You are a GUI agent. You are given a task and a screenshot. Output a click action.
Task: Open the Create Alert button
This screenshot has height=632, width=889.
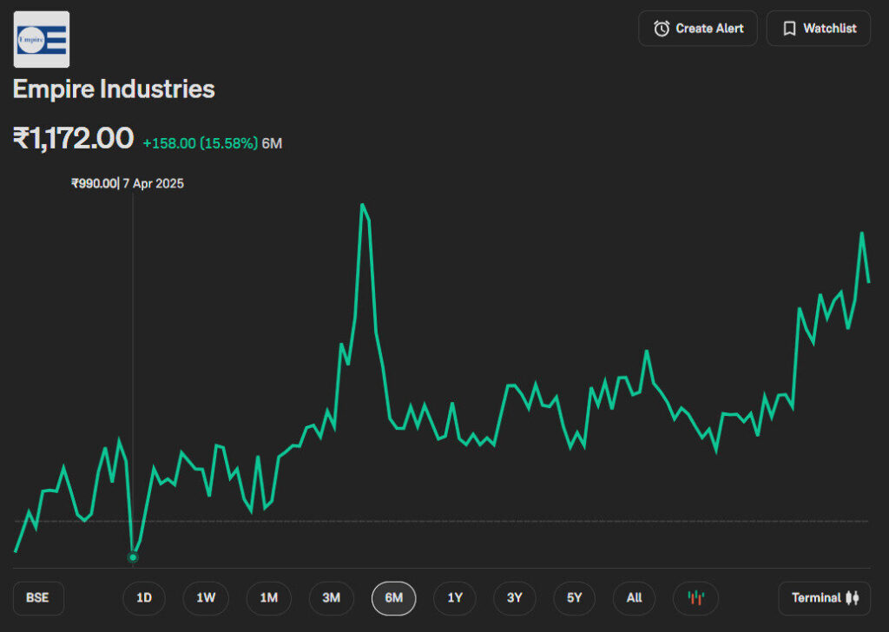(698, 29)
